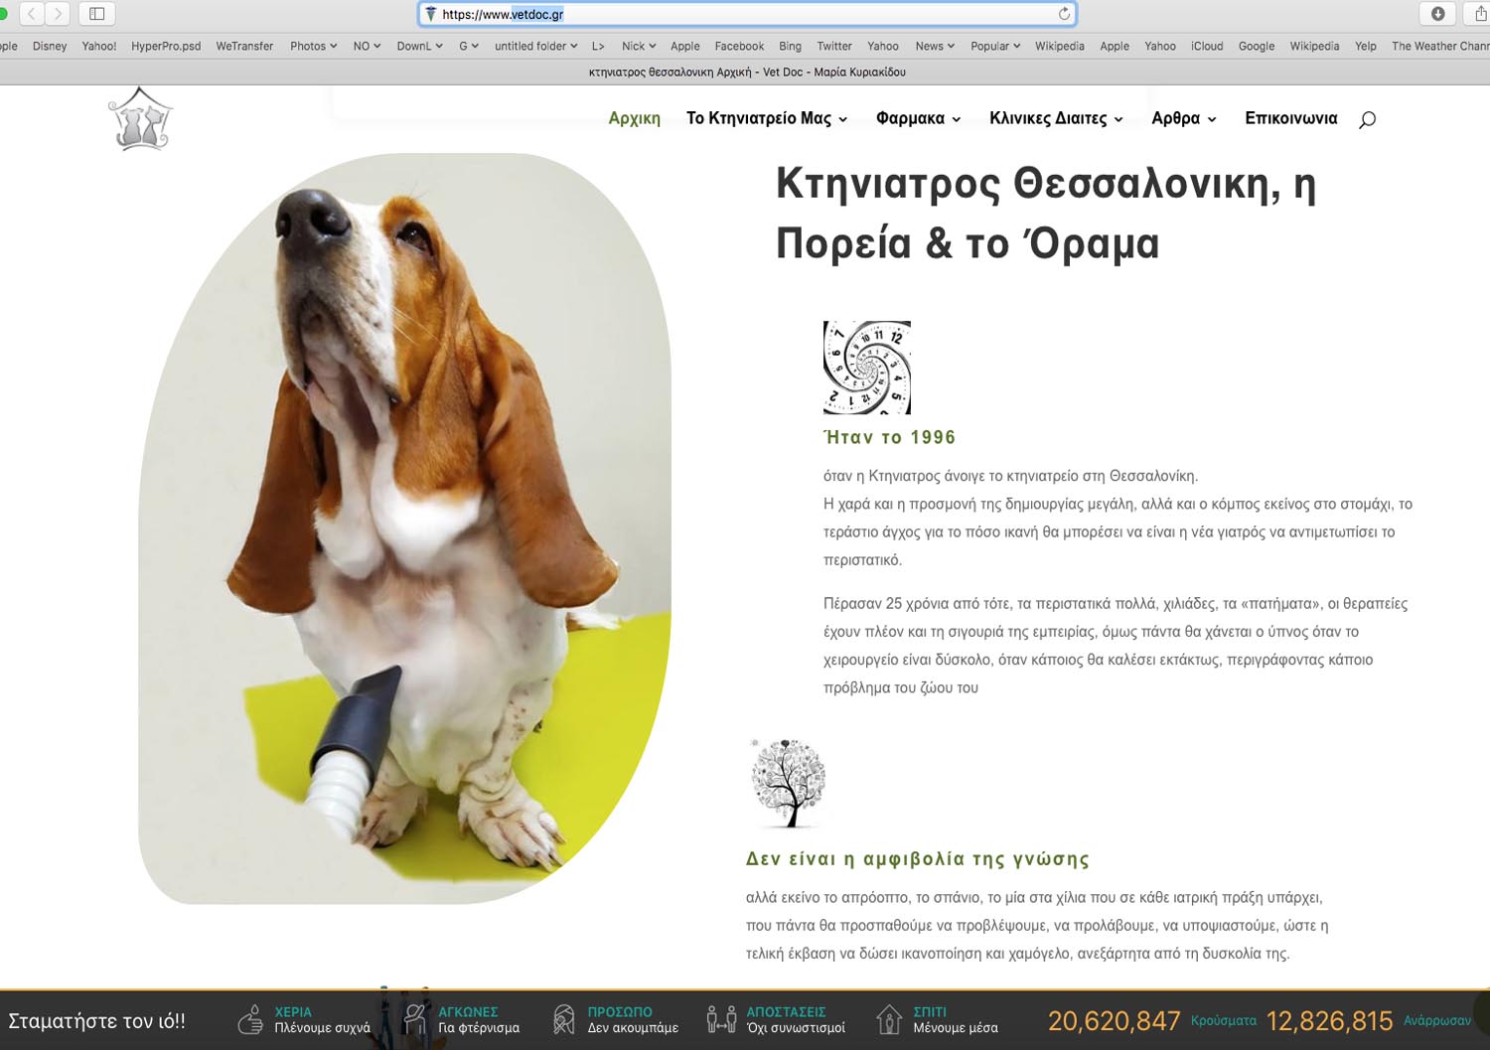Open the Facebook bookmark in favorites bar
The width and height of the screenshot is (1490, 1050).
click(x=739, y=46)
